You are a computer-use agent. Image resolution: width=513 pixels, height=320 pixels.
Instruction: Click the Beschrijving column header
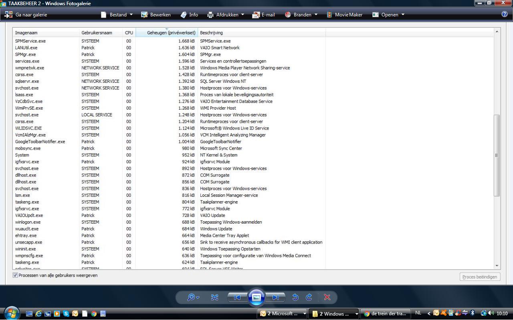pos(262,33)
